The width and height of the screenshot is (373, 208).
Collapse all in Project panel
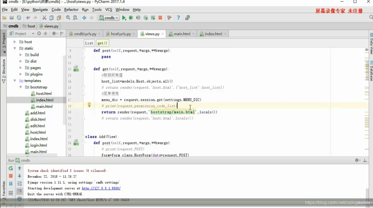[45, 34]
